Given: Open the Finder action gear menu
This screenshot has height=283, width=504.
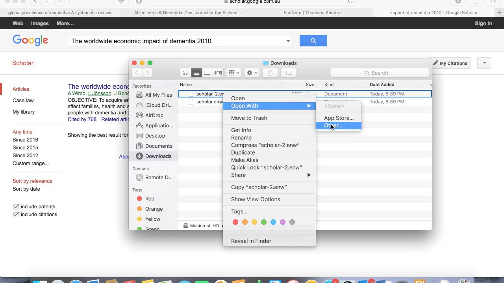Looking at the screenshot, I should [252, 73].
